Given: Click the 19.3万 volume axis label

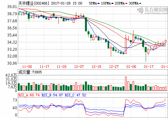Looking at the screenshot, I should tap(11, 83).
